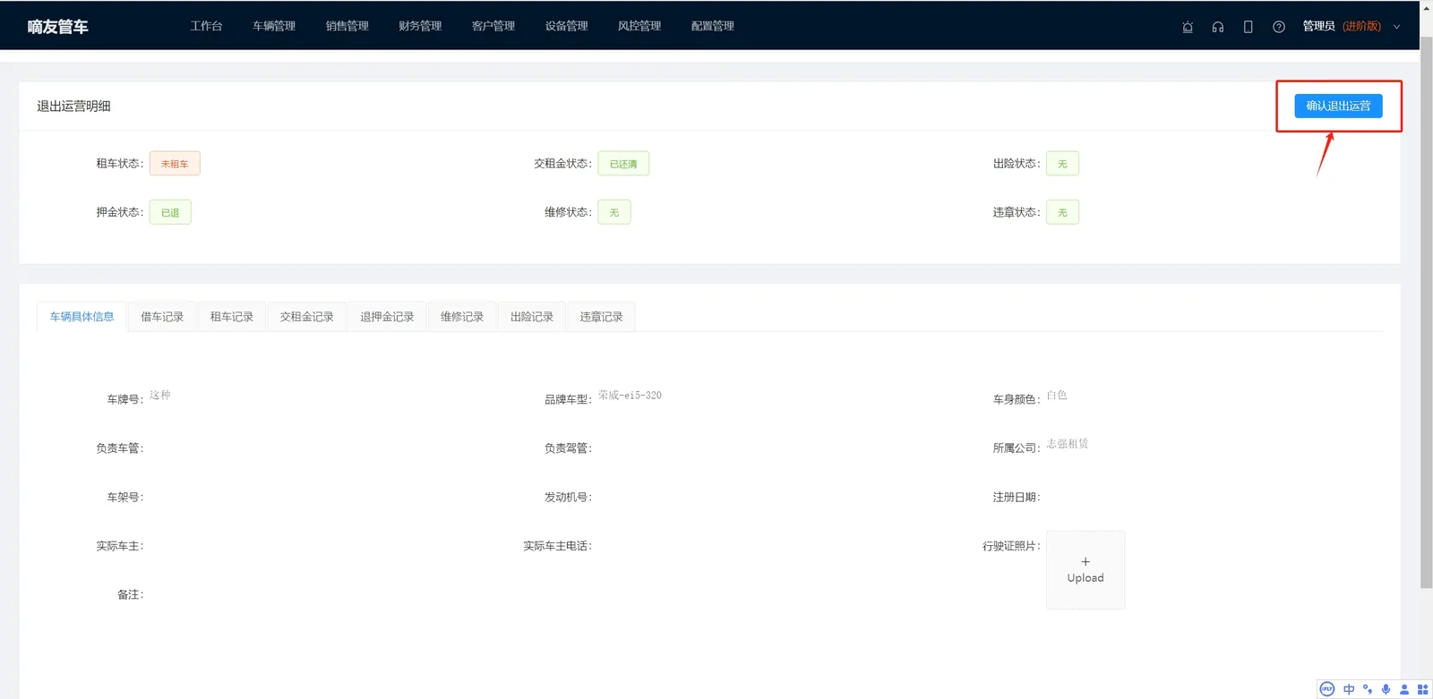Click the 无 tag beside 出险状态

click(x=1062, y=164)
